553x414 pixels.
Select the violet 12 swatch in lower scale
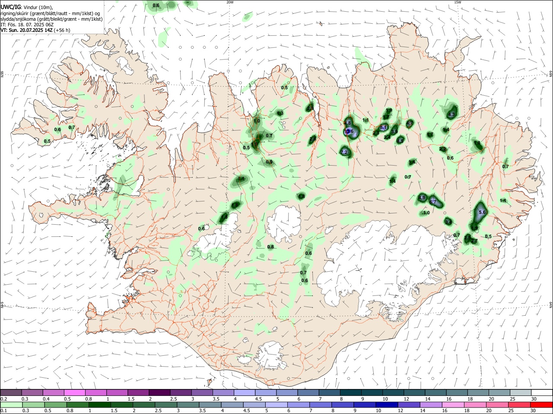408,405
